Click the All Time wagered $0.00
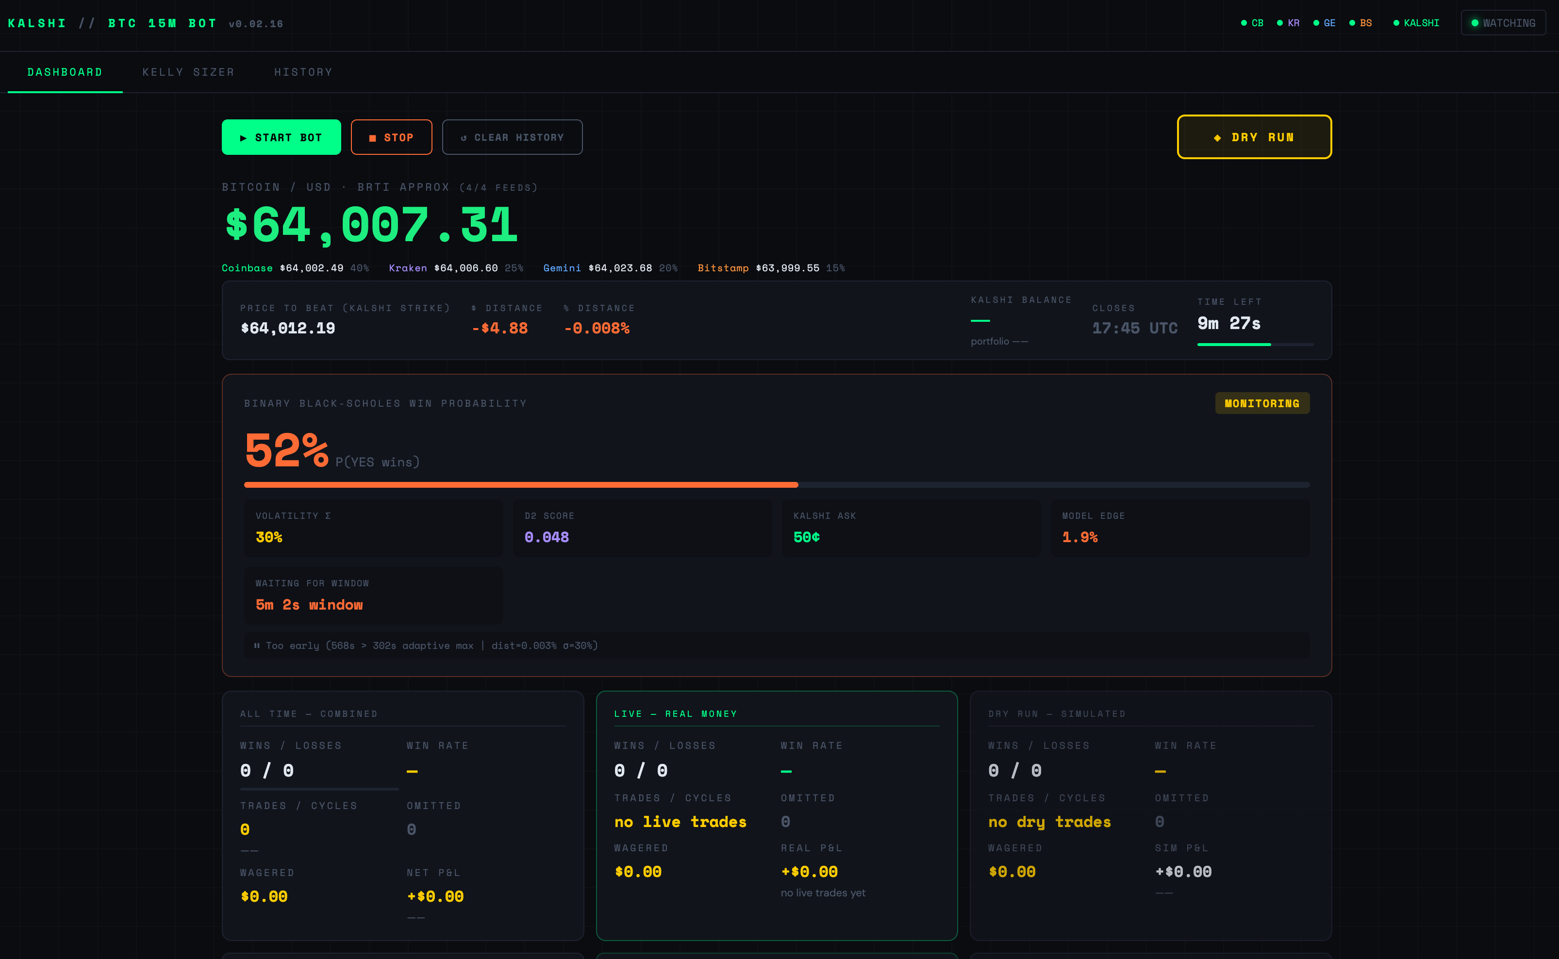Image resolution: width=1559 pixels, height=959 pixels. (264, 897)
